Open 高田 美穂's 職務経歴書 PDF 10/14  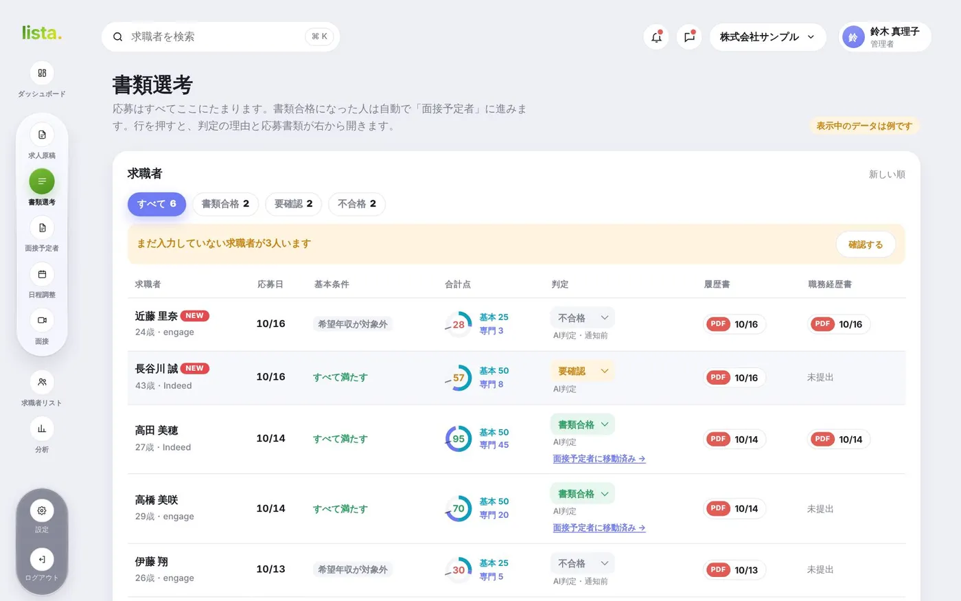coord(839,439)
